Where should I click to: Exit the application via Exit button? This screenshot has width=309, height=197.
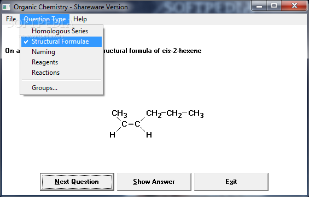231,182
